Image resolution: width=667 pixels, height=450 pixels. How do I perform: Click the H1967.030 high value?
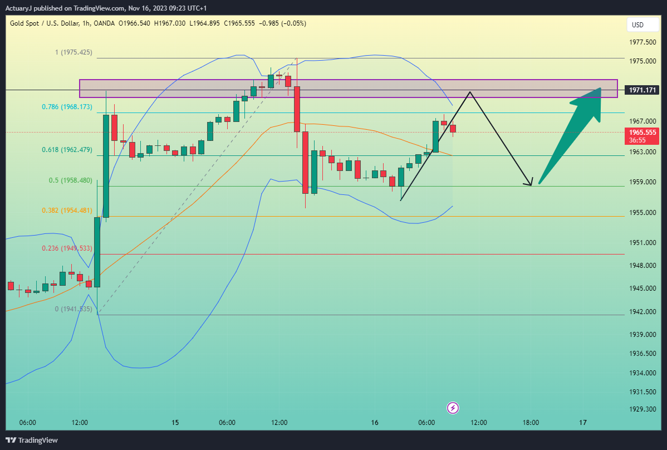click(x=170, y=23)
